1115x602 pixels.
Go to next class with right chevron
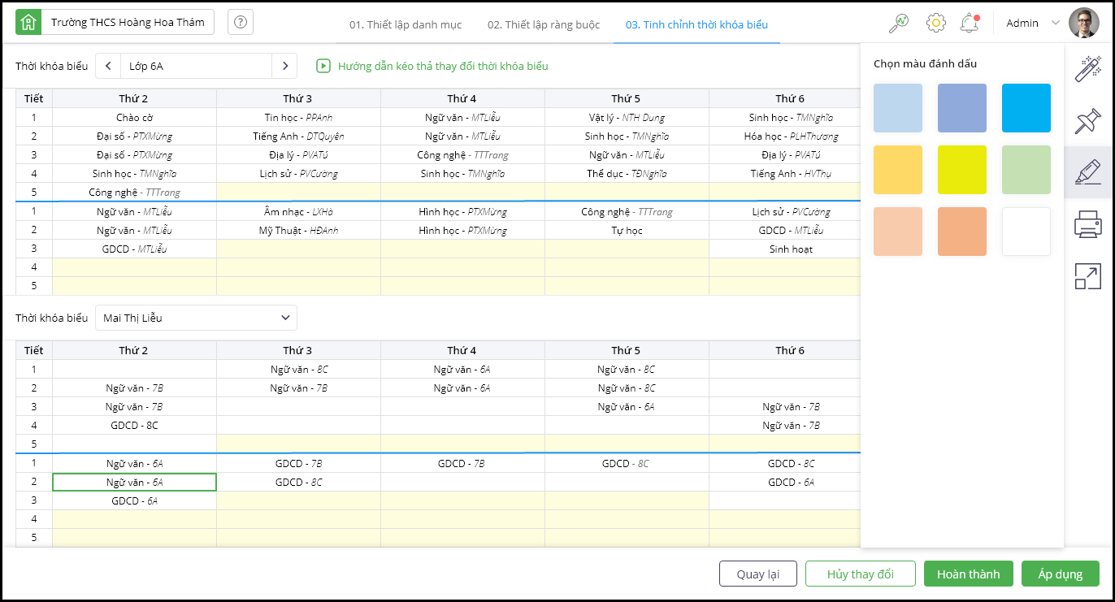[284, 66]
